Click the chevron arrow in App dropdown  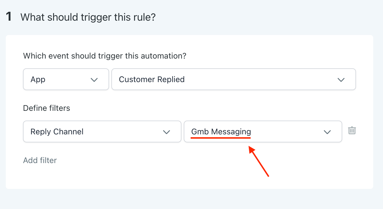coord(94,80)
